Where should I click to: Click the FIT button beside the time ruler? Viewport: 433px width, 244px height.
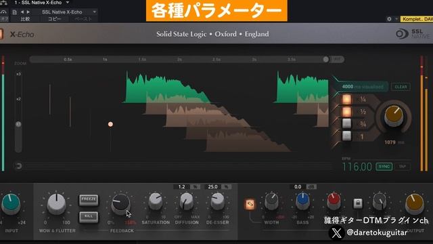pos(337,59)
